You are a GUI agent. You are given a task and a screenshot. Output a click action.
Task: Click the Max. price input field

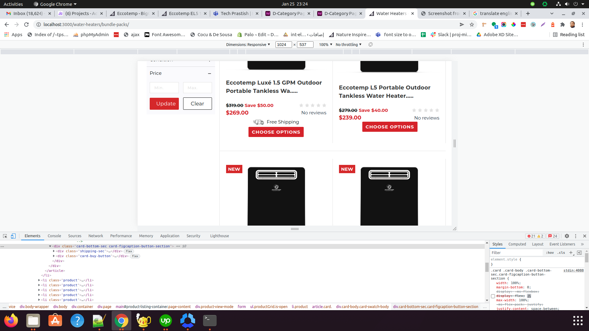pyautogui.click(x=198, y=88)
